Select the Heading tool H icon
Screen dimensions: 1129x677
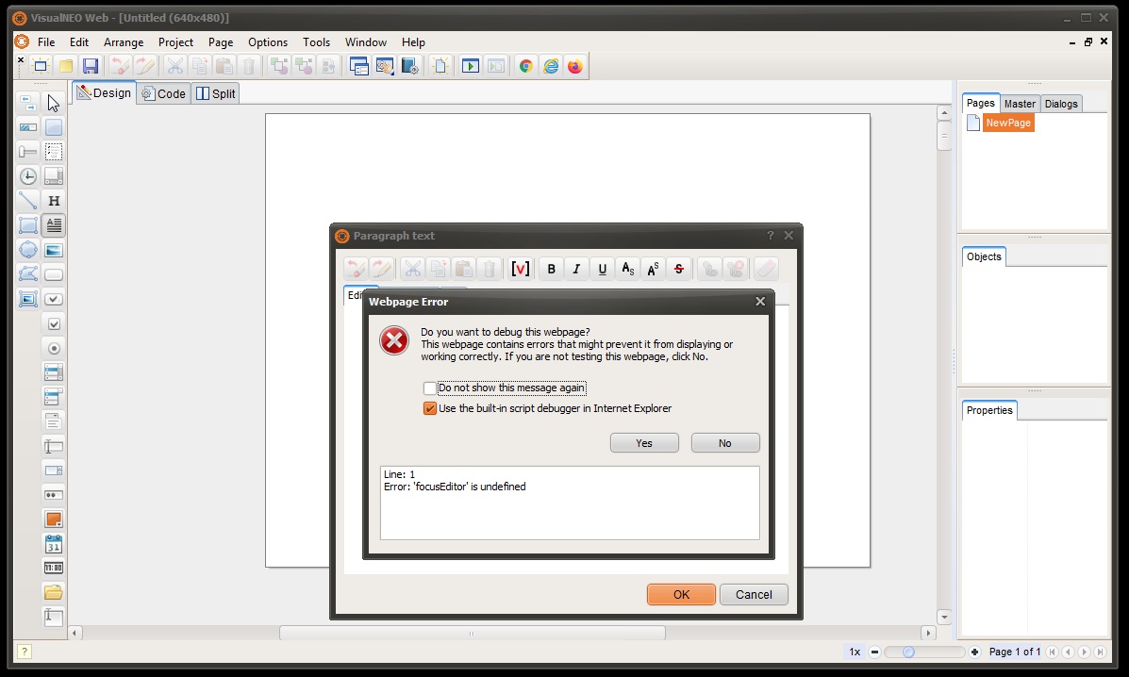tap(54, 201)
